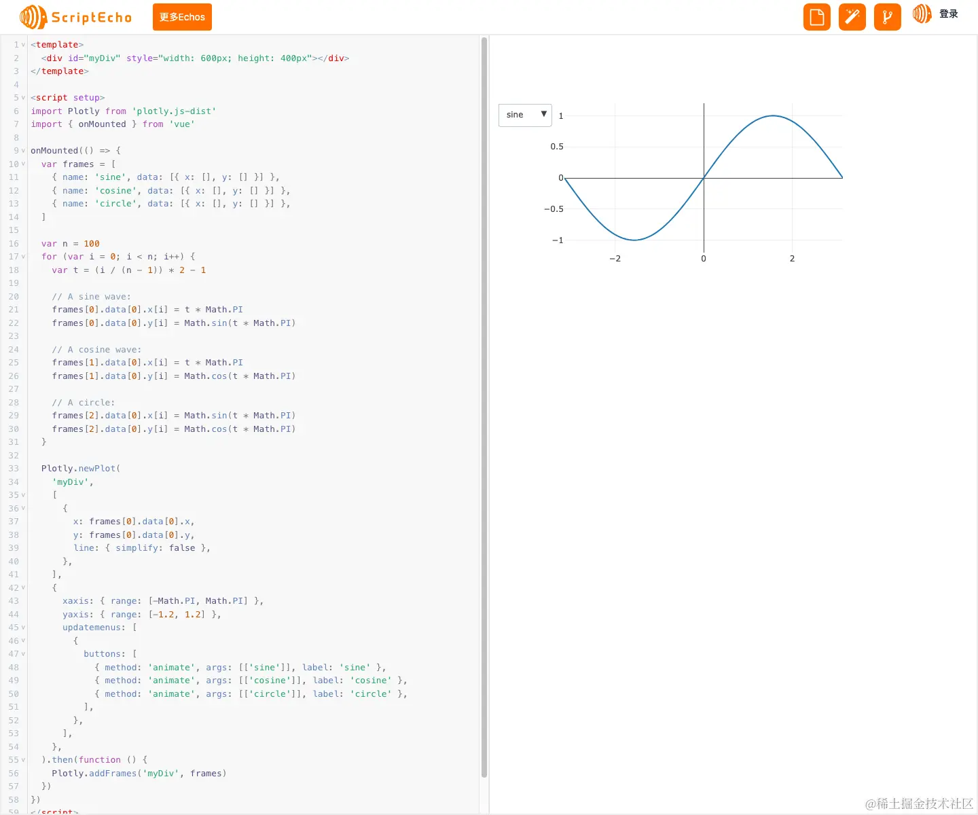Viewport: 978px width, 815px height.
Task: Collapse the then function fold at line 55
Action: coord(23,760)
